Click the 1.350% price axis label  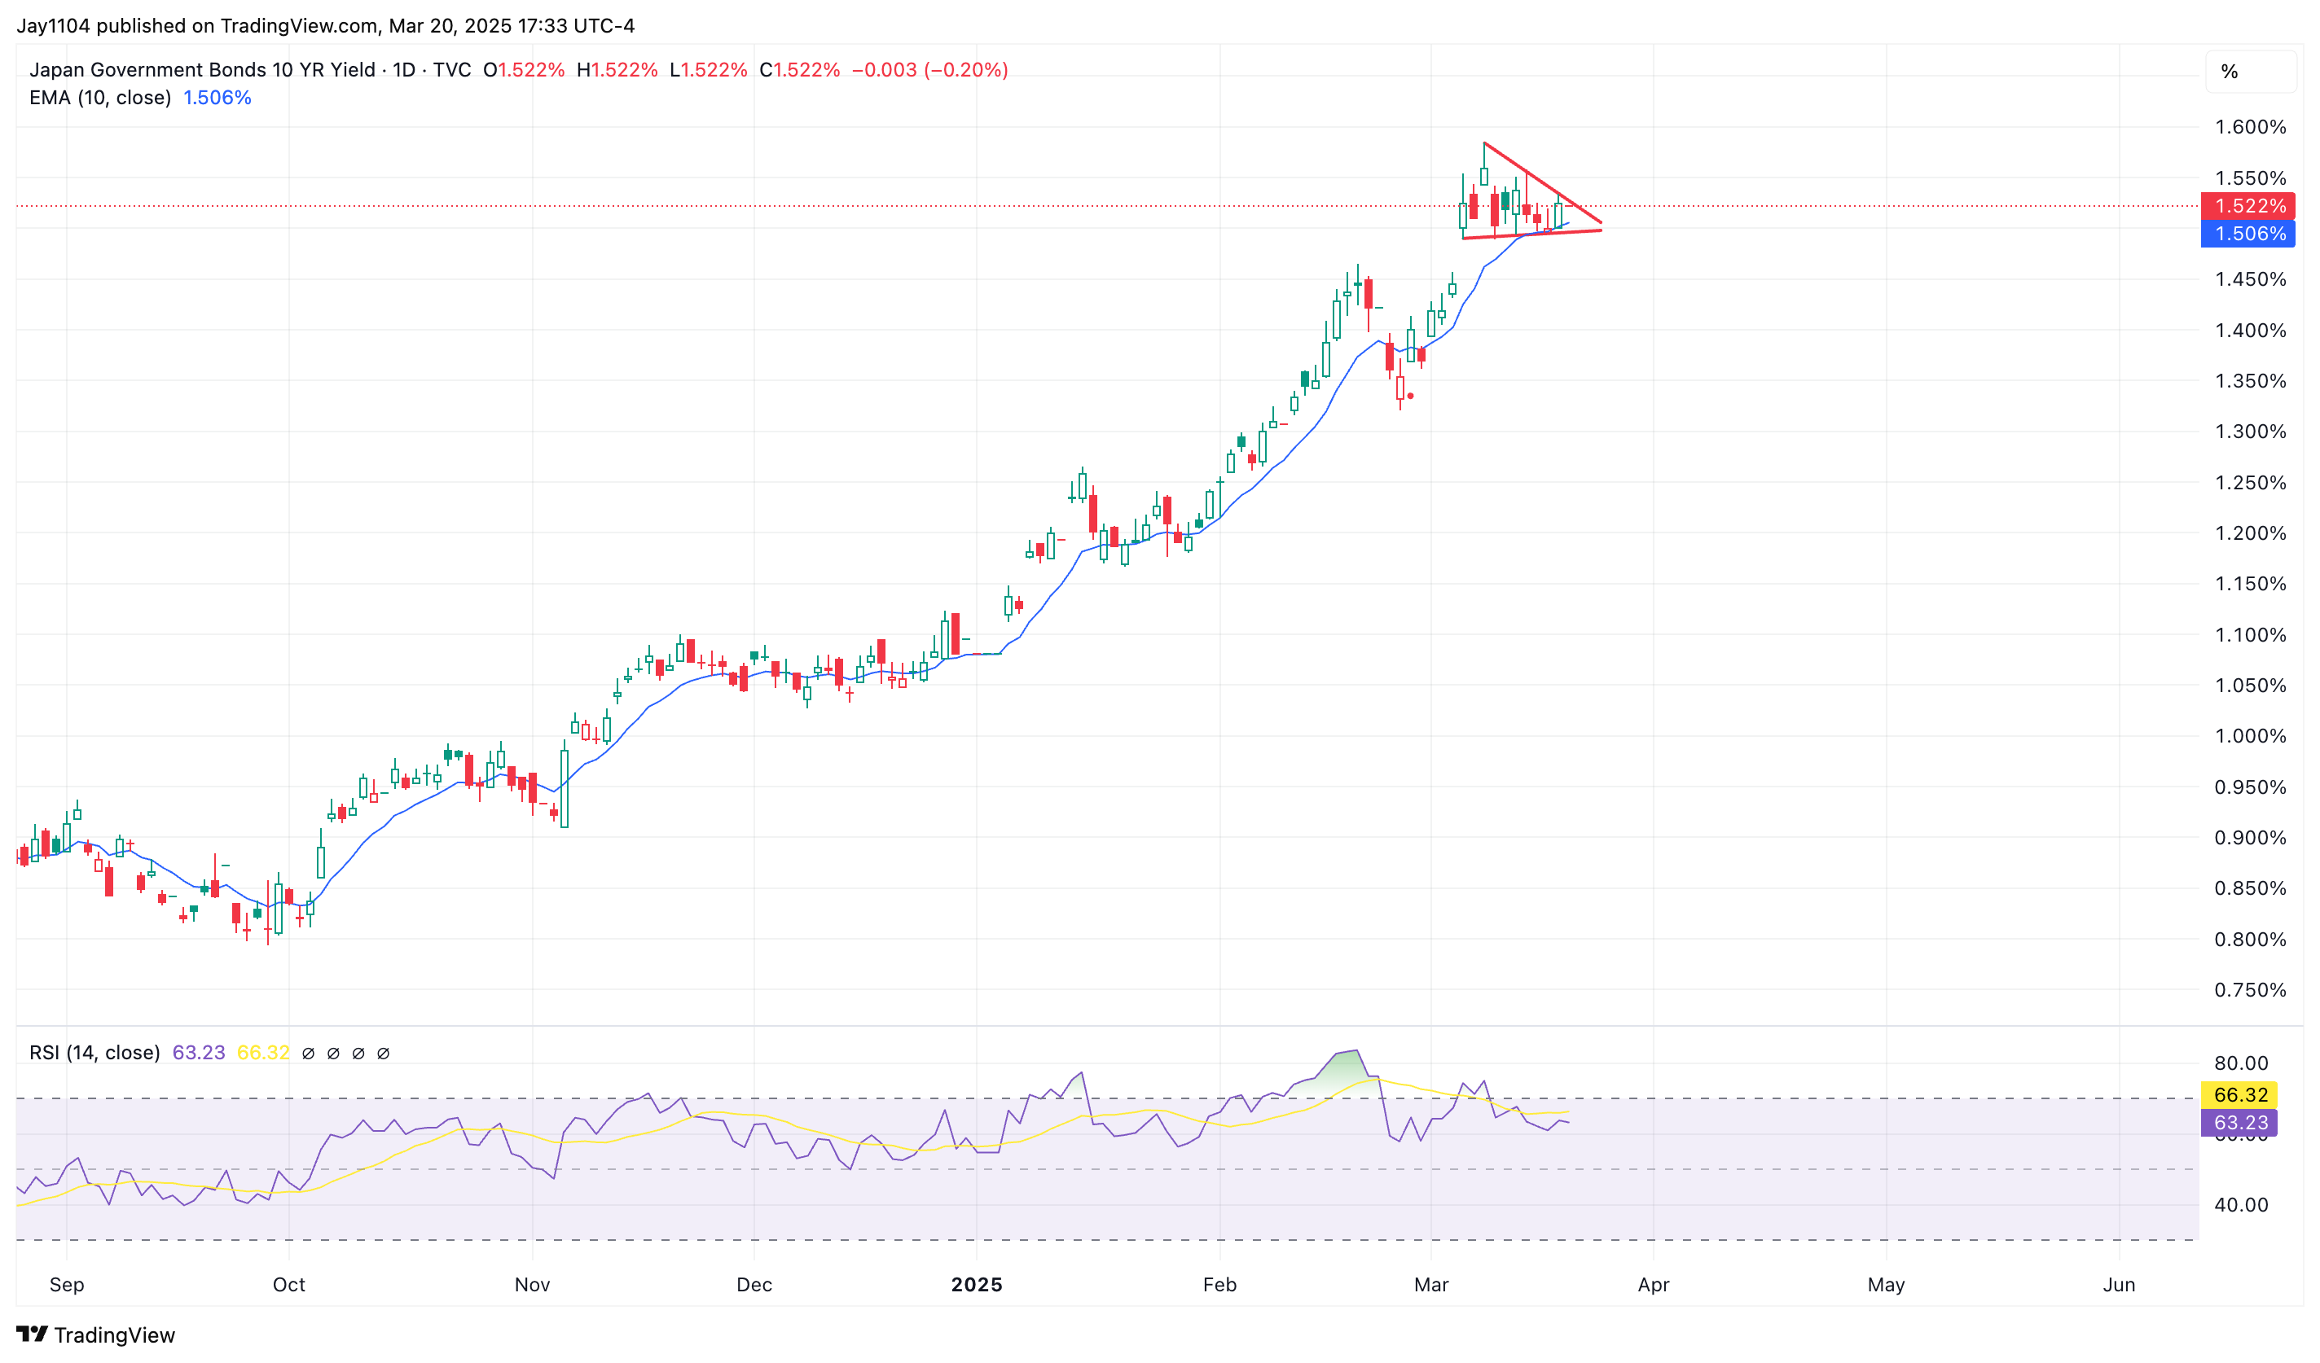point(2250,380)
